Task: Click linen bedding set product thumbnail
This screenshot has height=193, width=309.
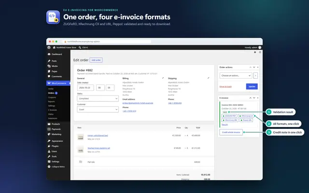Action: coord(81,150)
